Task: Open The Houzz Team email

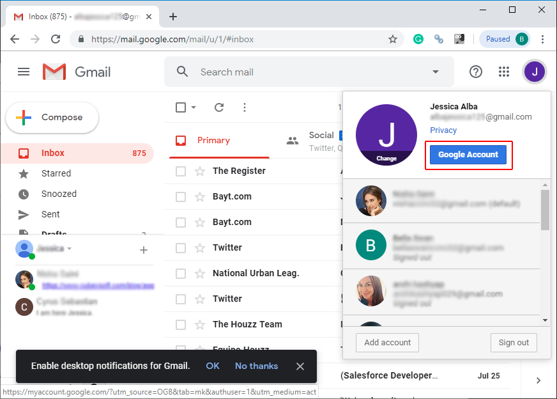Action: click(247, 325)
